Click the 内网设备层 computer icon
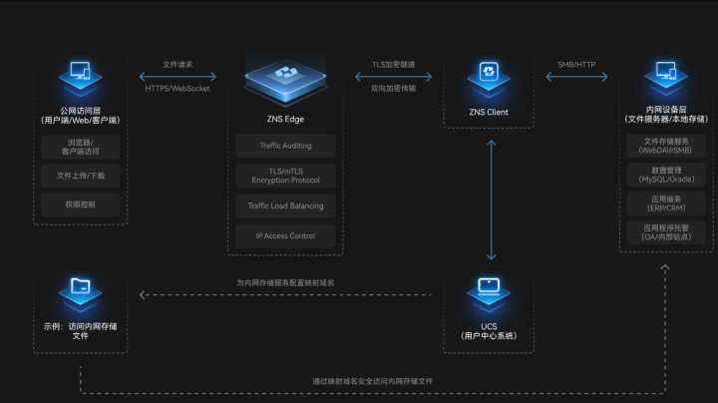Screen dimensions: 718x403 pos(666,78)
